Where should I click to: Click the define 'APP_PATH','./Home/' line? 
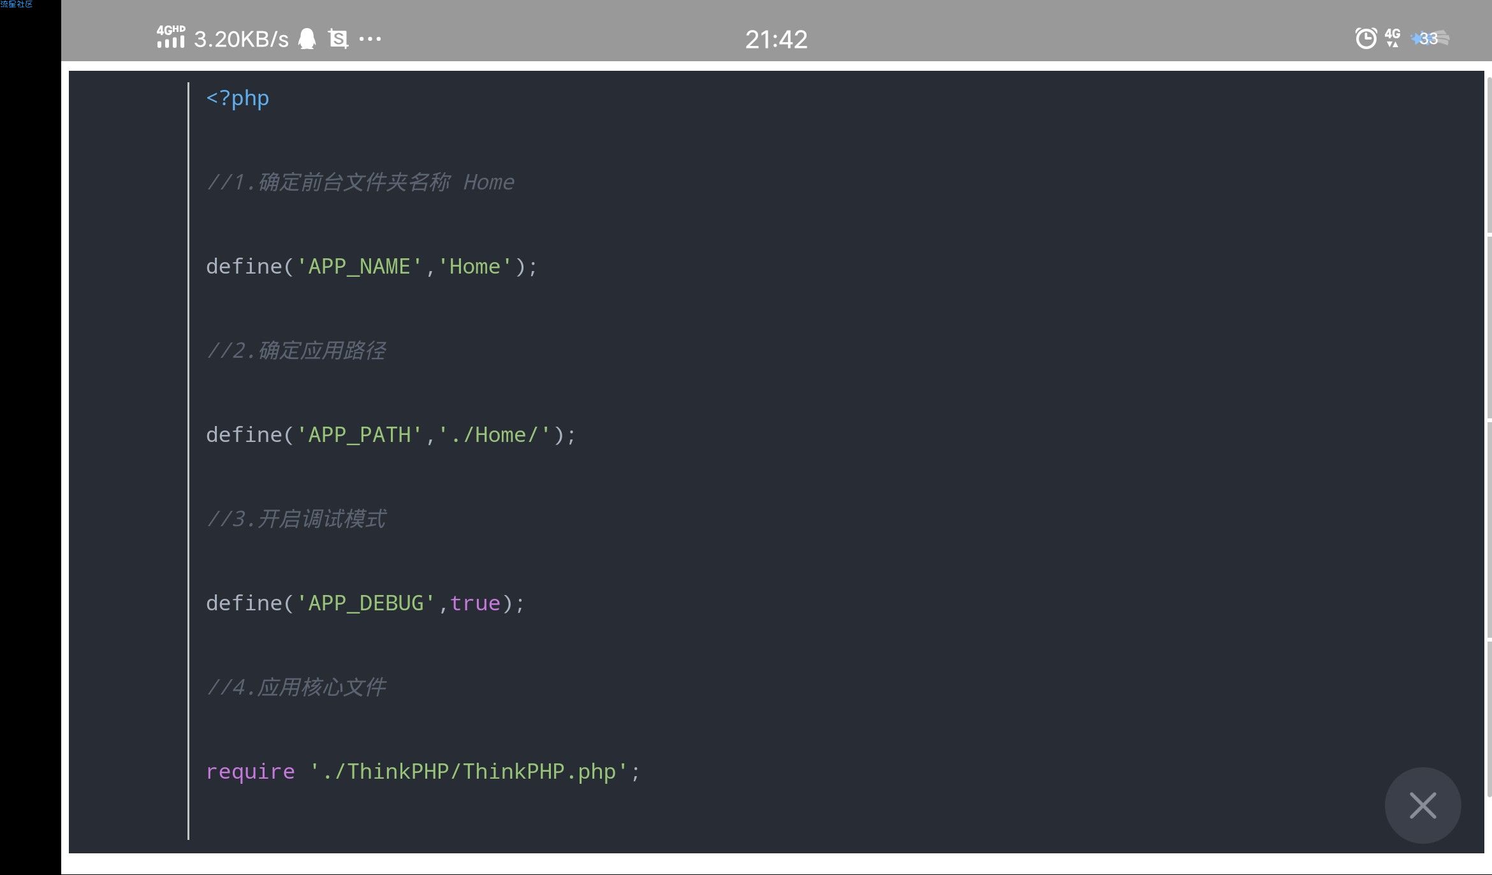391,435
